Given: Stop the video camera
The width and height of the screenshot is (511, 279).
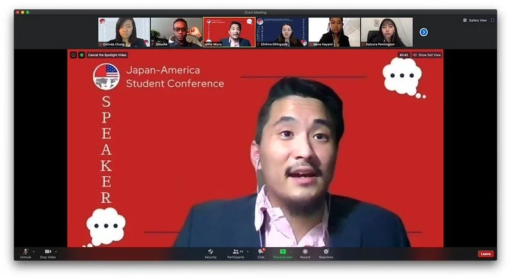Looking at the screenshot, I should (48, 253).
